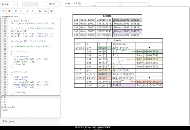Click the int[5] type cell
This screenshot has width=190, height=130.
pos(80,48)
